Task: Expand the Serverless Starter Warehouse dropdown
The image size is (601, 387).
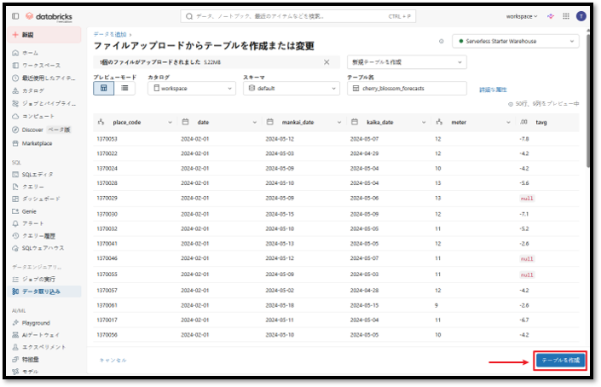Action: tap(516, 41)
